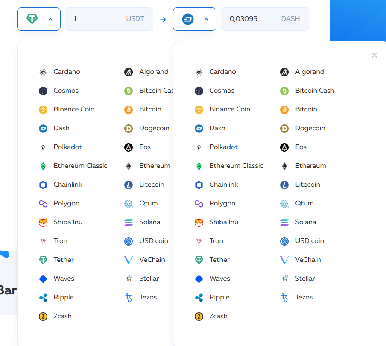
Task: Click the Shiba Inu icon
Action: pyautogui.click(x=43, y=222)
